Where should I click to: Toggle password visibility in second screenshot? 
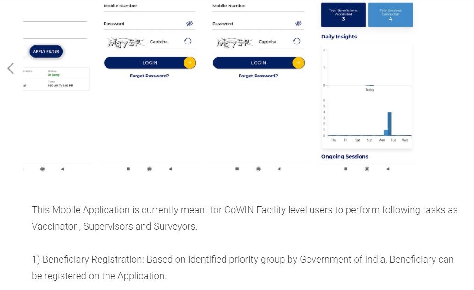point(190,23)
